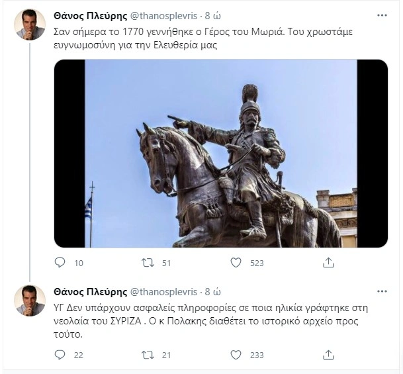The image size is (403, 374).
Task: Open more options menu on second tweet
Action: (382, 291)
